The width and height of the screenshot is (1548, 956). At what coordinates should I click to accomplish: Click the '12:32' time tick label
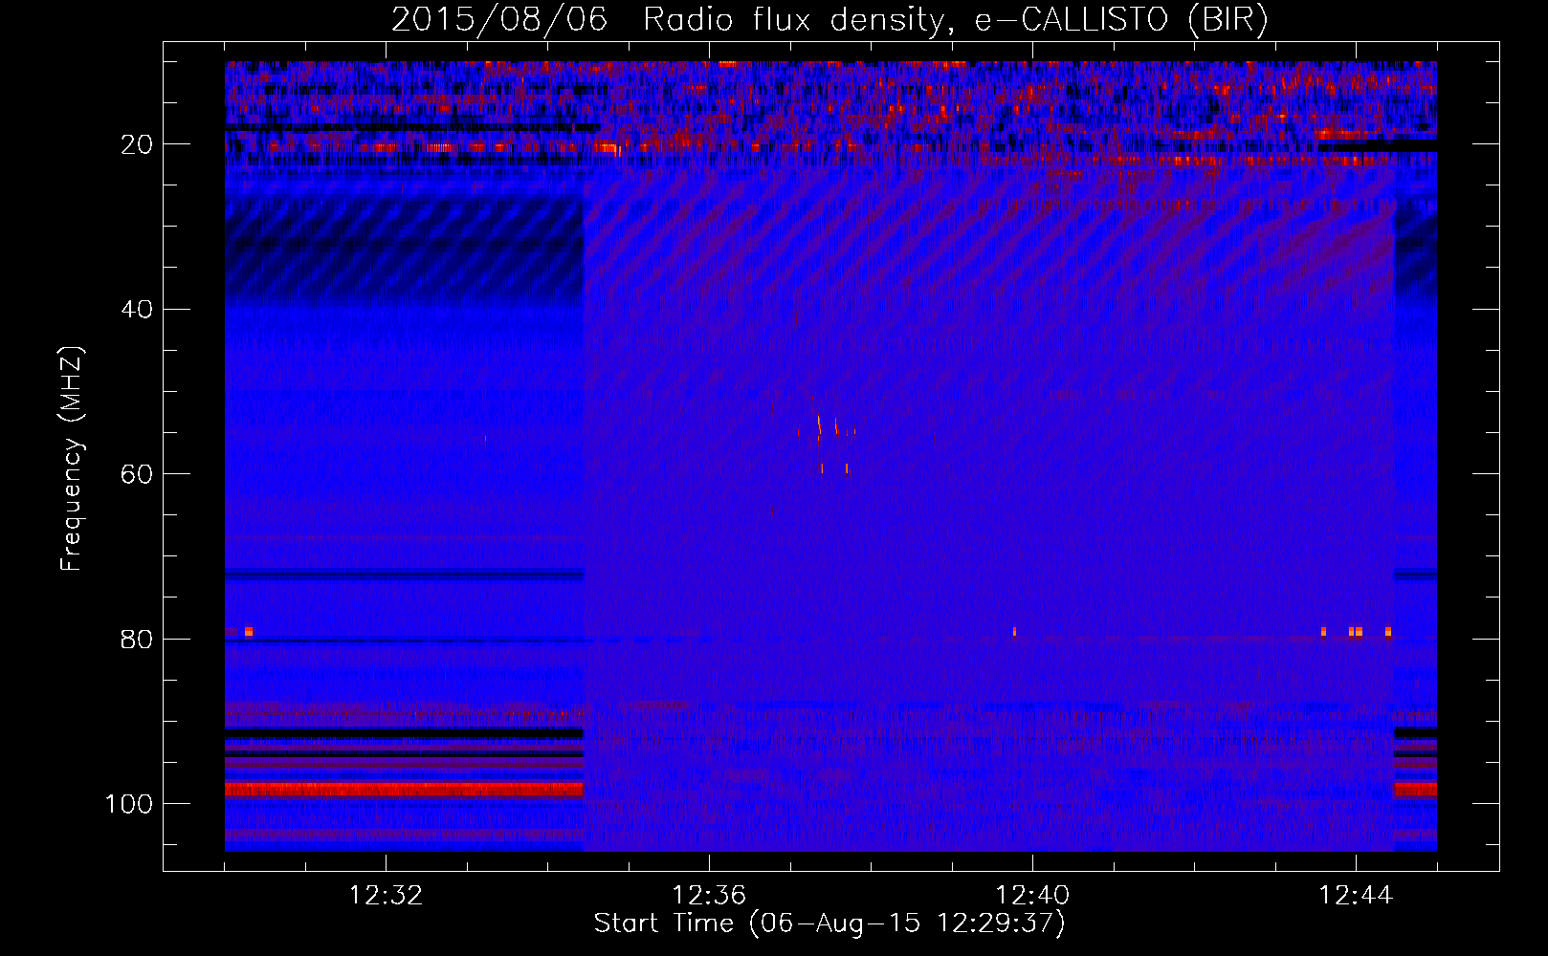coord(386,896)
